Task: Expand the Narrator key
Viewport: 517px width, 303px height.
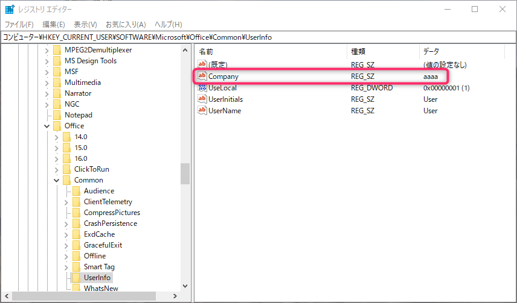Action: 47,94
